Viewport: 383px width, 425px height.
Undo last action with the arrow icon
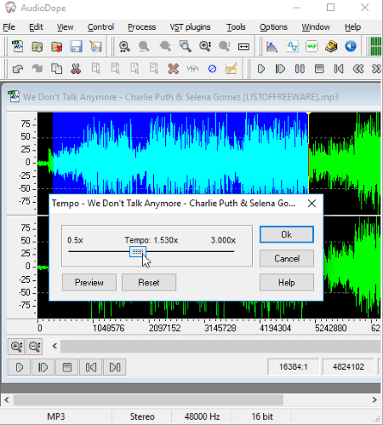18,69
